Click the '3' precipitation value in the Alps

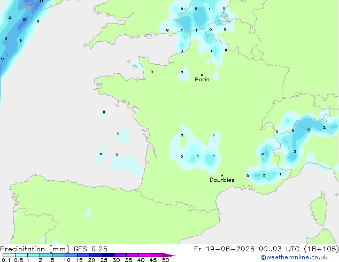[309, 129]
